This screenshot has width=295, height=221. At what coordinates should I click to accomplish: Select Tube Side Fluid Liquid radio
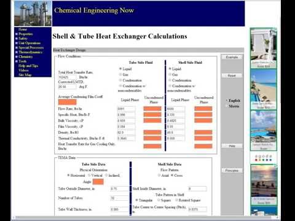(x=120, y=69)
